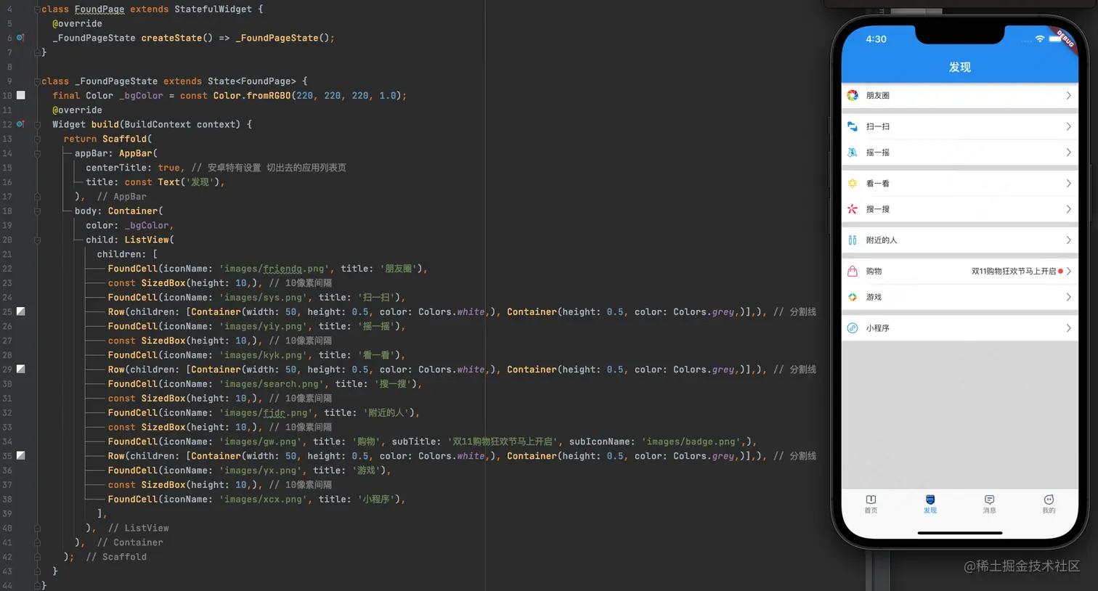Click the StatefulWidget keyword on line 4
The image size is (1098, 591).
click(213, 9)
